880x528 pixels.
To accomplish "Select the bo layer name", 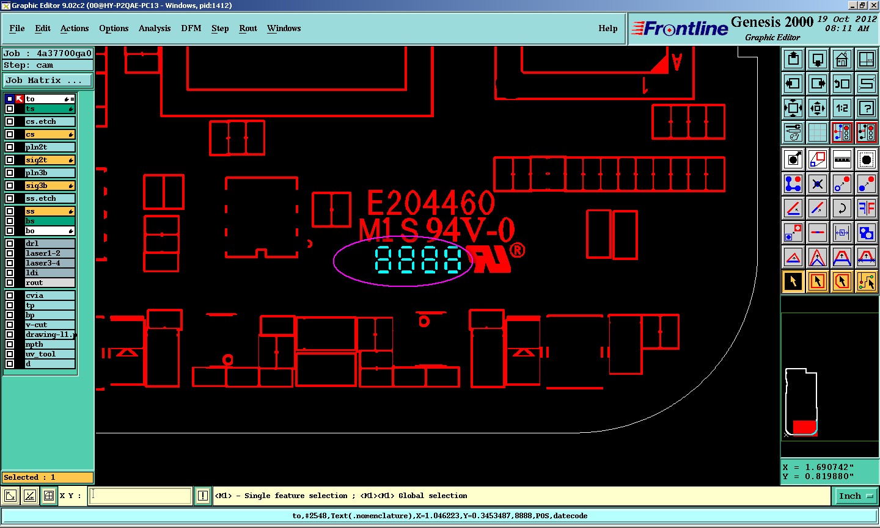I will coord(50,231).
